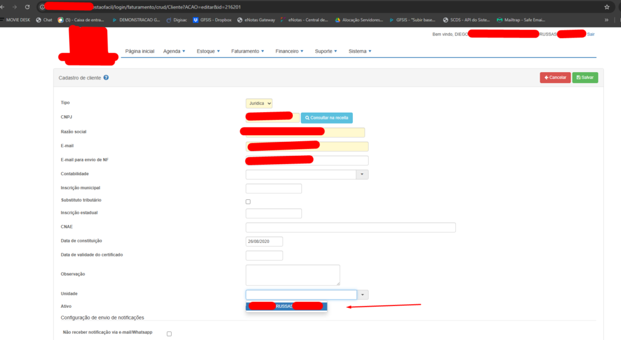Show hidden bookmarks with the overflow chevron
The width and height of the screenshot is (621, 340).
tap(606, 20)
